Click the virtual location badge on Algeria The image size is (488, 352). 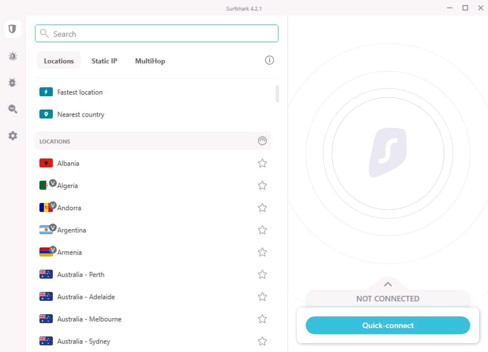53,182
